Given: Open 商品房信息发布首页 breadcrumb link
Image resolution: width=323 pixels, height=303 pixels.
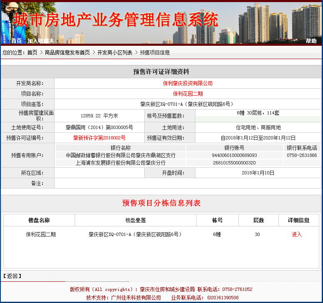Looking at the screenshot, I should pos(67,52).
